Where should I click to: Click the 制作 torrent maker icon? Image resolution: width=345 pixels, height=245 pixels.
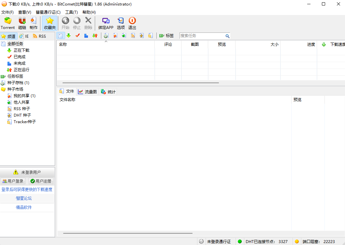(x=34, y=23)
